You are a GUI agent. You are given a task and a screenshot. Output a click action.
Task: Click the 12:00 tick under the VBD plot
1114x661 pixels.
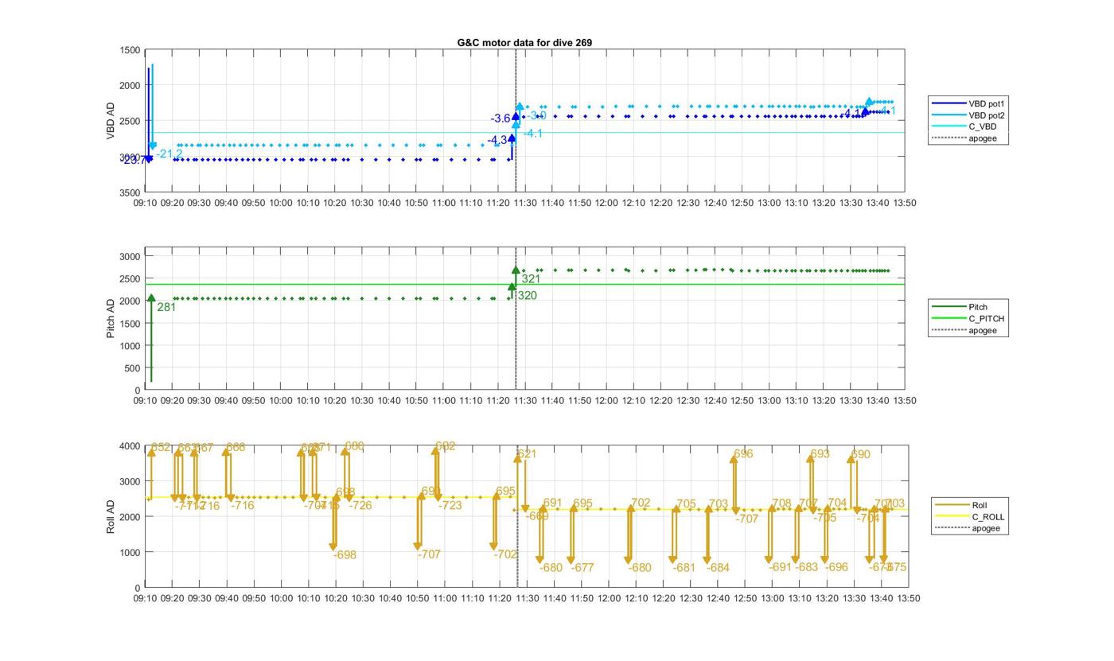pyautogui.click(x=606, y=203)
